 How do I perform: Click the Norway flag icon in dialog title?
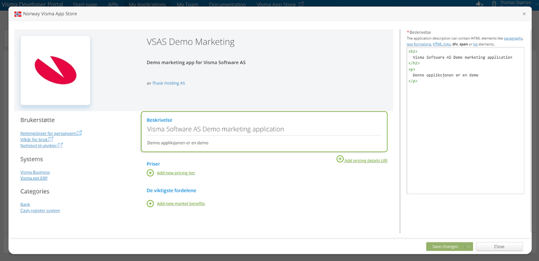18,13
